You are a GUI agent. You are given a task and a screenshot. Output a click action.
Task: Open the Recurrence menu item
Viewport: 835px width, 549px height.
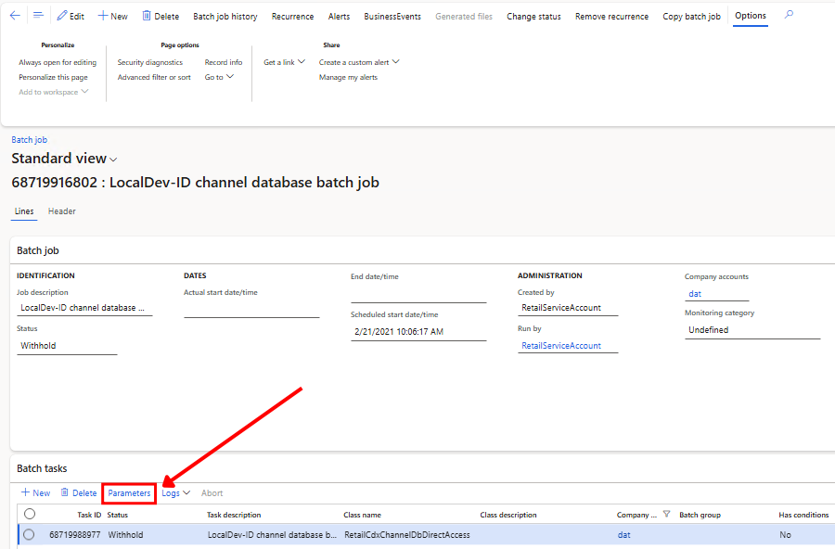pyautogui.click(x=292, y=17)
